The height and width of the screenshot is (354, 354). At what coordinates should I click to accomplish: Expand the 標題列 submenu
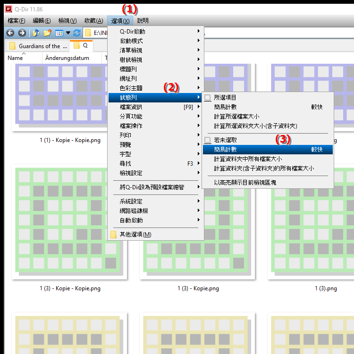point(156,69)
